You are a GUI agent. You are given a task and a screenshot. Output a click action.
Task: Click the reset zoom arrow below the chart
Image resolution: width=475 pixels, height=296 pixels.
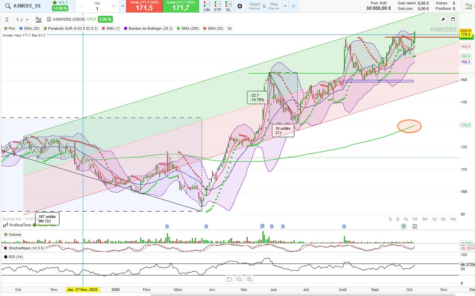pos(229,279)
